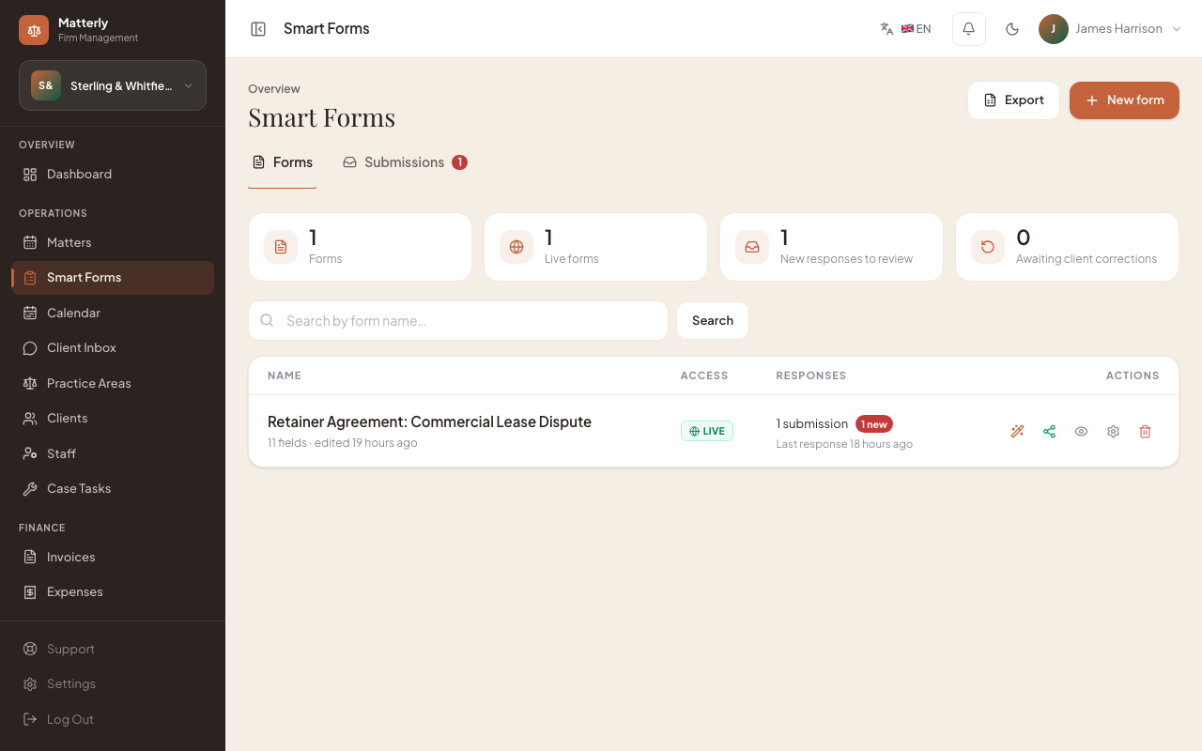This screenshot has height=751, width=1202.
Task: Click the magic wand action icon
Action: [x=1017, y=432]
